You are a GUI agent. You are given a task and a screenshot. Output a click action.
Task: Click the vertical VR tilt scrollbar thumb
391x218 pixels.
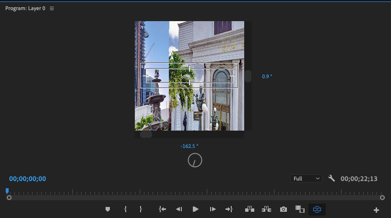(x=248, y=76)
